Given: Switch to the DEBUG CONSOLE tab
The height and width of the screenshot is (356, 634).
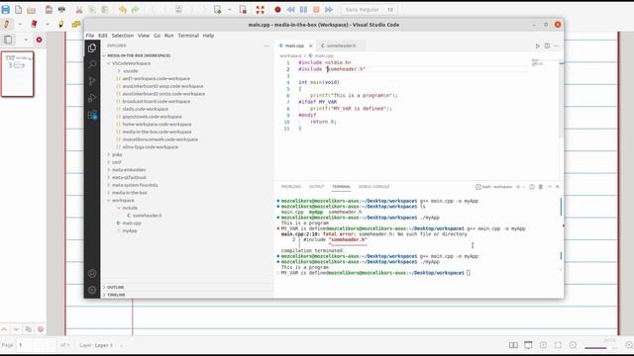Looking at the screenshot, I should tap(374, 187).
